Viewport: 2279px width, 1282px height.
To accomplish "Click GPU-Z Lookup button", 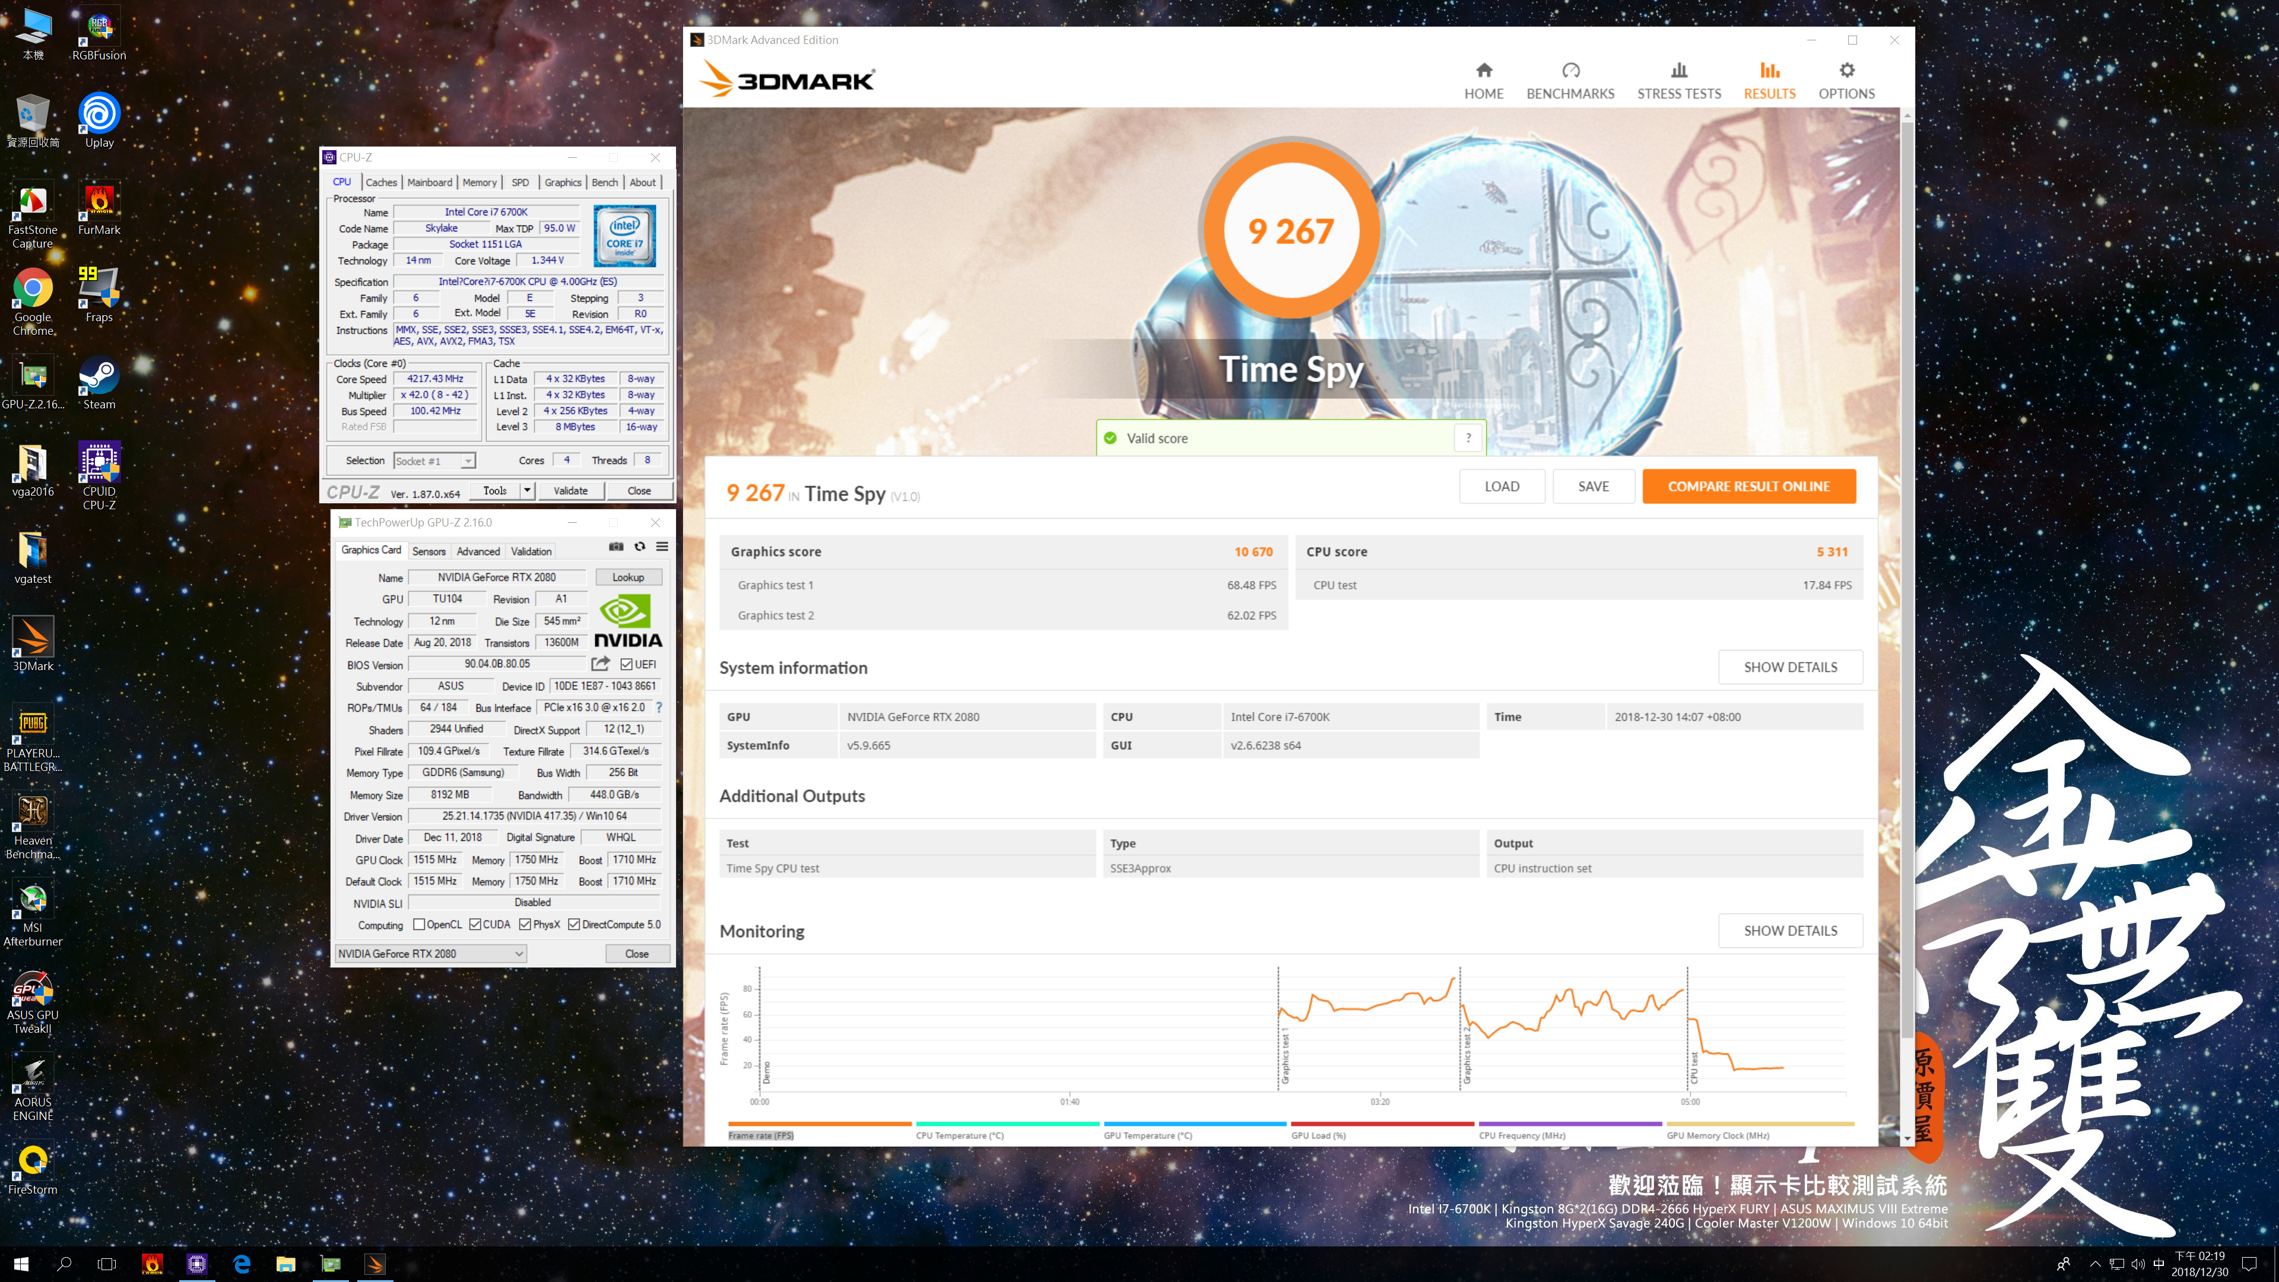I will pyautogui.click(x=628, y=577).
